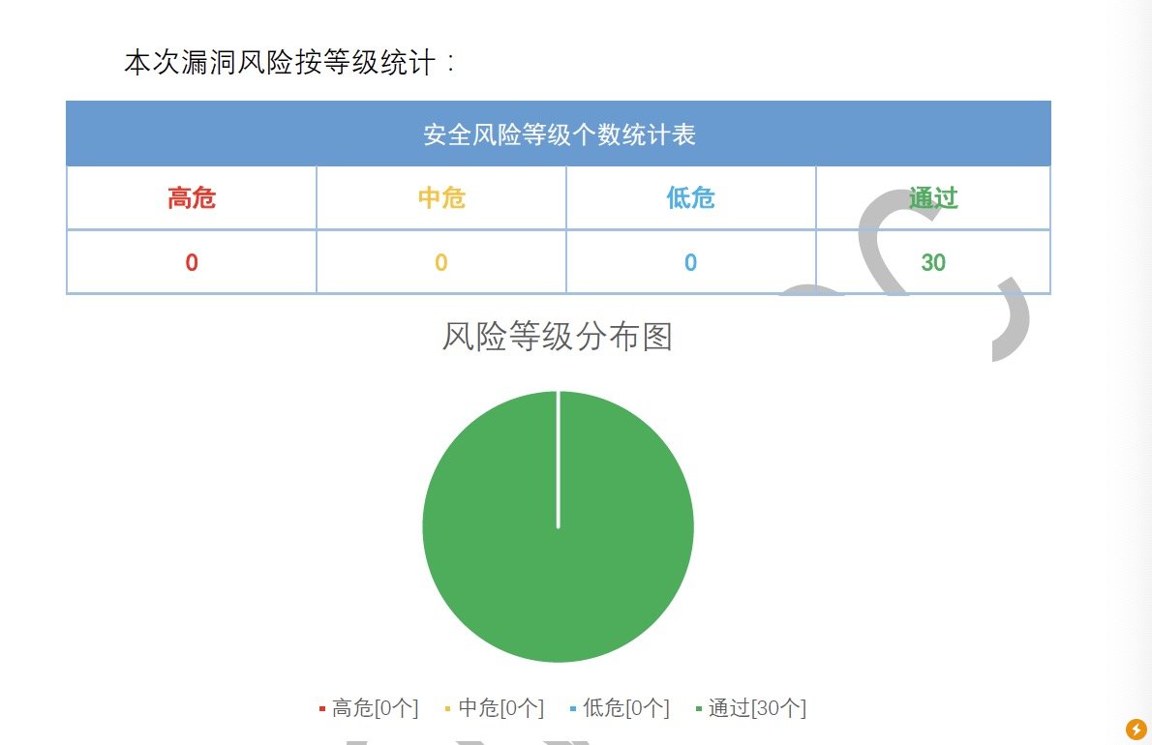The image size is (1152, 745).
Task: Select the 通过[30个] legend label
Action: (x=757, y=708)
